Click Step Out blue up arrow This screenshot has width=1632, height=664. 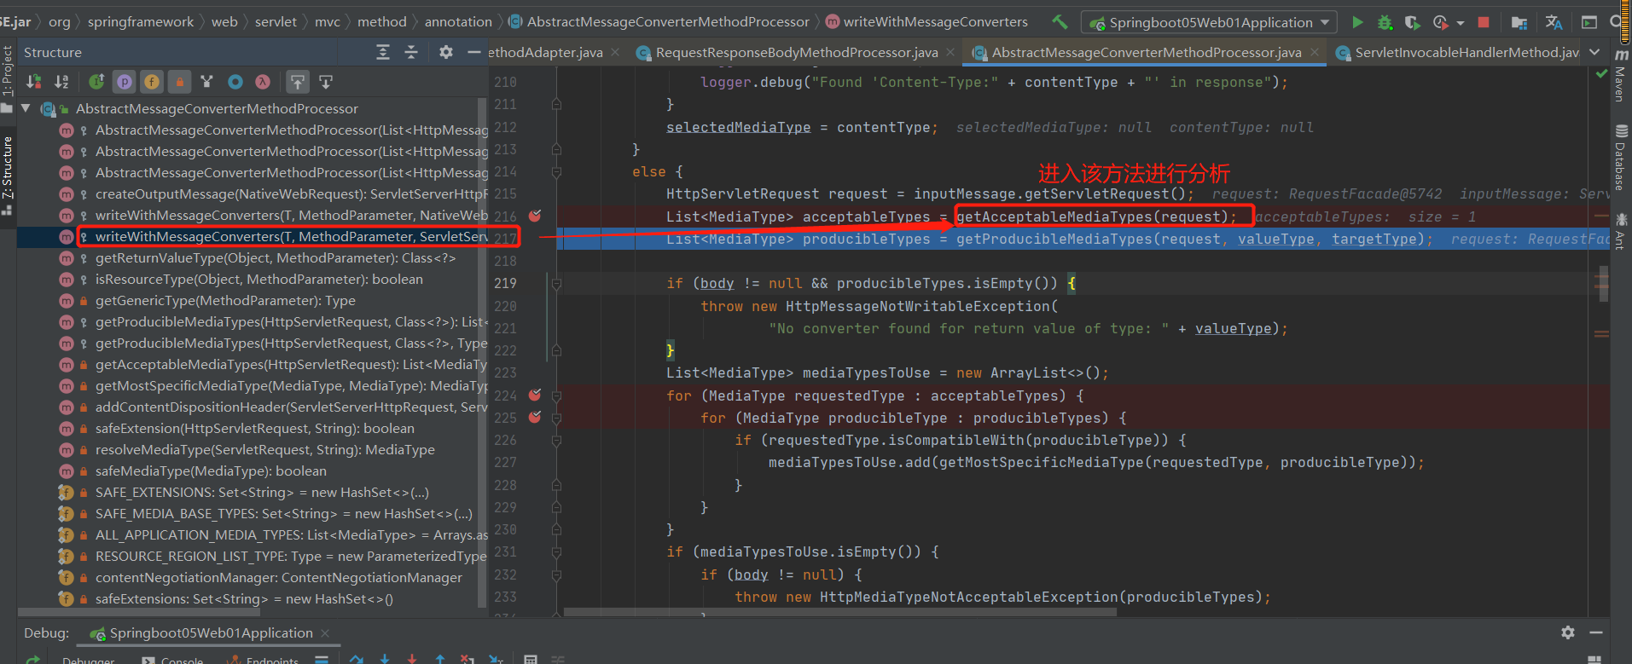point(440,659)
